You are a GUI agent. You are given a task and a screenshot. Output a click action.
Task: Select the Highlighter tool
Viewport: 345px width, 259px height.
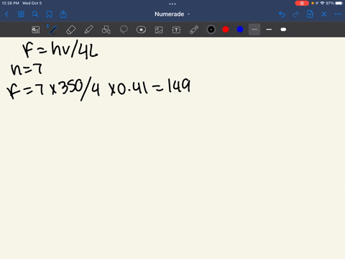[88, 29]
